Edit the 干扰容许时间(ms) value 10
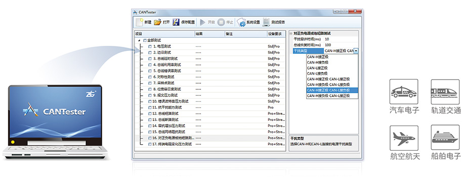The height and width of the screenshot is (182, 465). tap(341, 39)
